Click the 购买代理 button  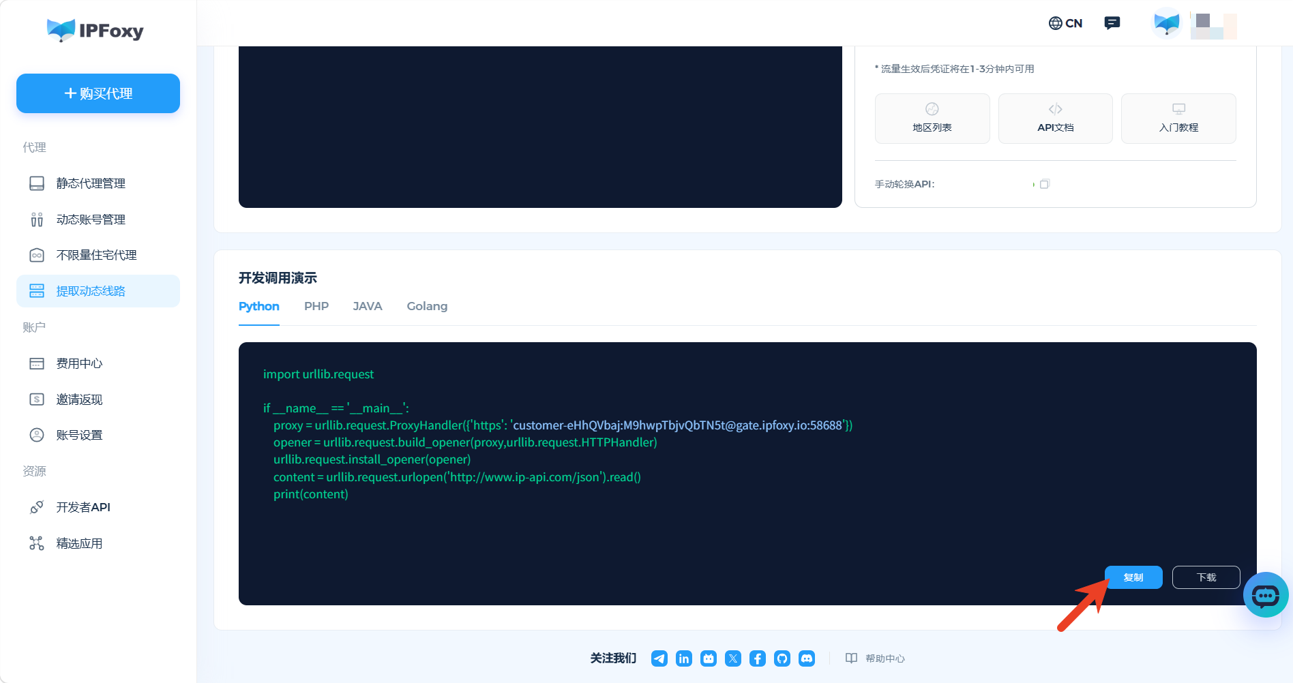point(98,93)
